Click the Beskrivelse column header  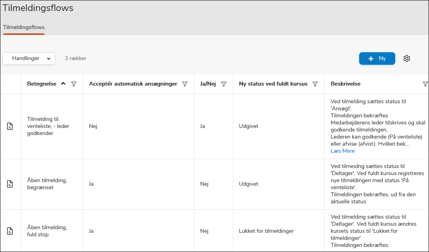(x=345, y=84)
